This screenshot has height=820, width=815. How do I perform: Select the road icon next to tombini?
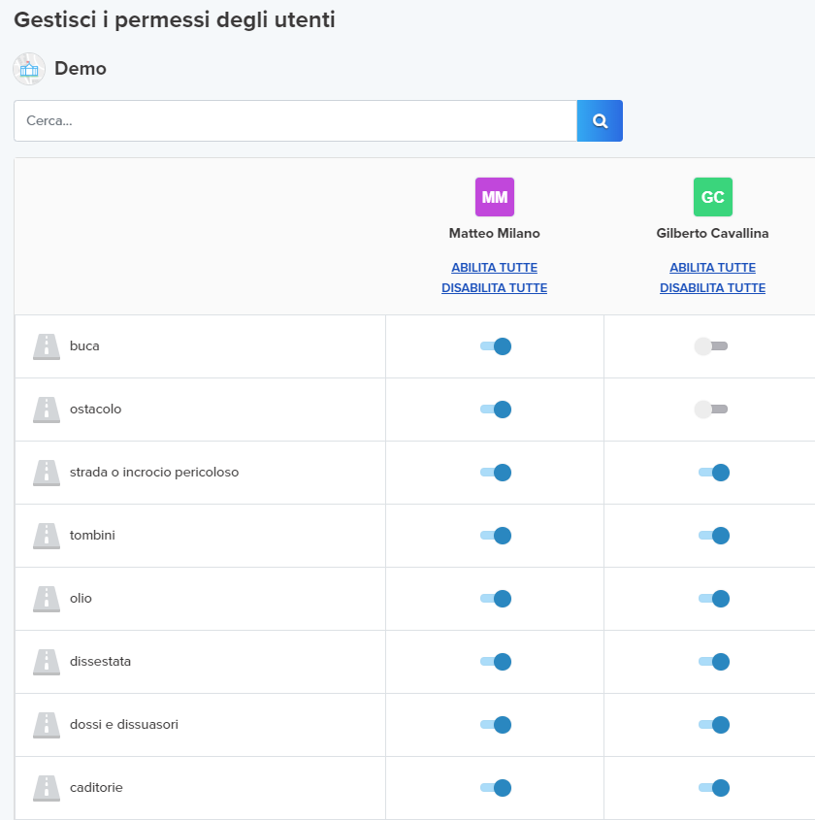tap(47, 536)
